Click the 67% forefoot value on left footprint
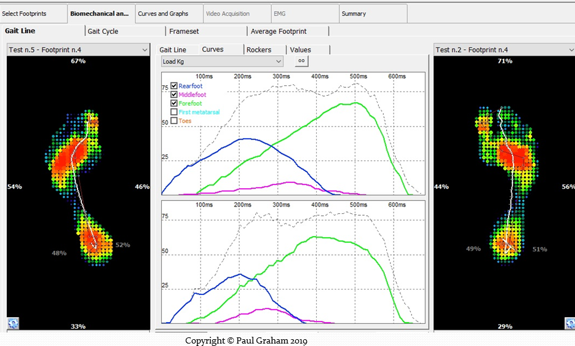Screen dimensions: 575x346 [x=78, y=61]
